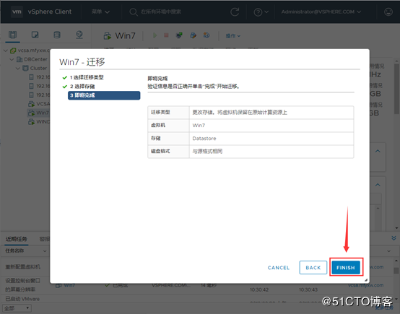Open the help menu icon
The image size is (400, 314).
coord(261,12)
